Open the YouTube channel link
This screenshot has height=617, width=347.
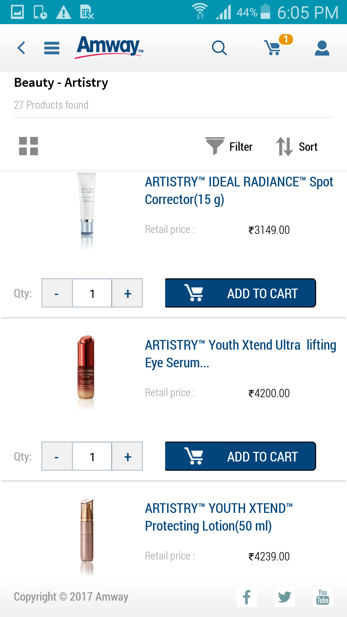click(323, 597)
